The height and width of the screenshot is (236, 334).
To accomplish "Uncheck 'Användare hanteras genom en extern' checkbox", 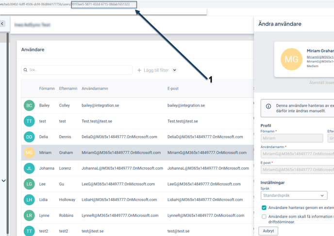I will [264, 207].
